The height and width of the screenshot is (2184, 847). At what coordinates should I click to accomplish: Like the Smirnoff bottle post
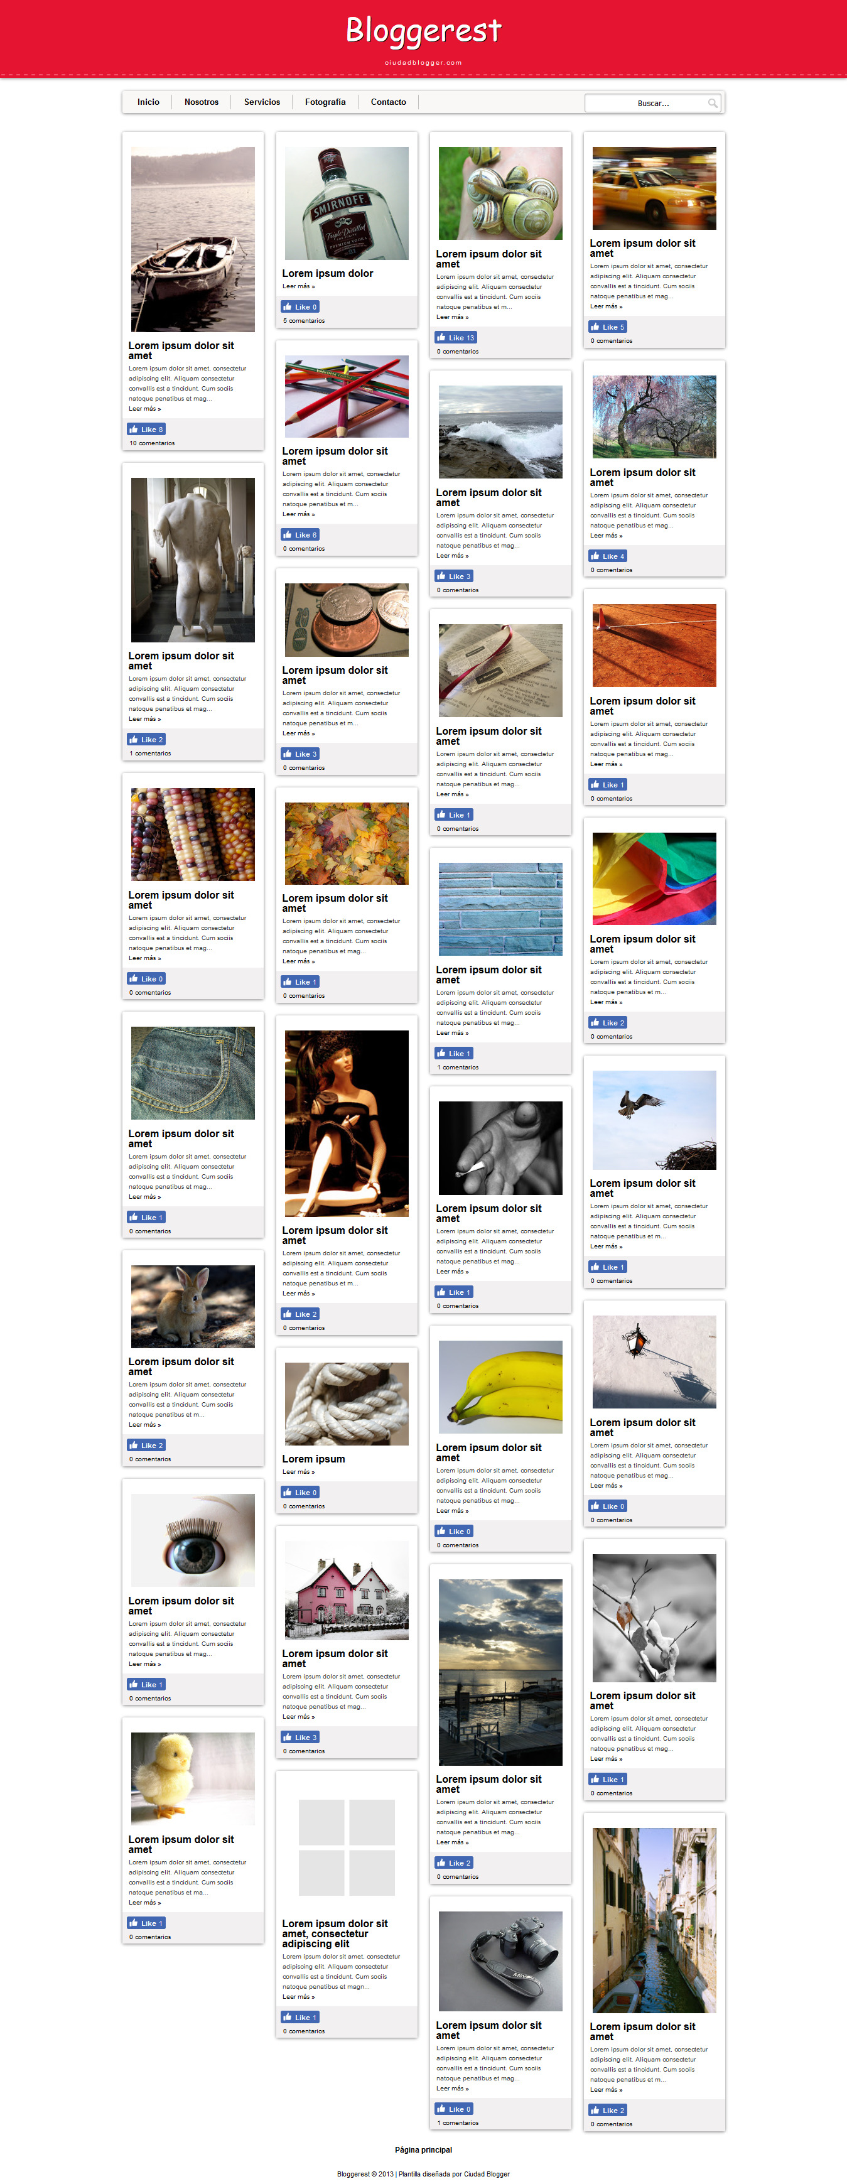tap(300, 307)
